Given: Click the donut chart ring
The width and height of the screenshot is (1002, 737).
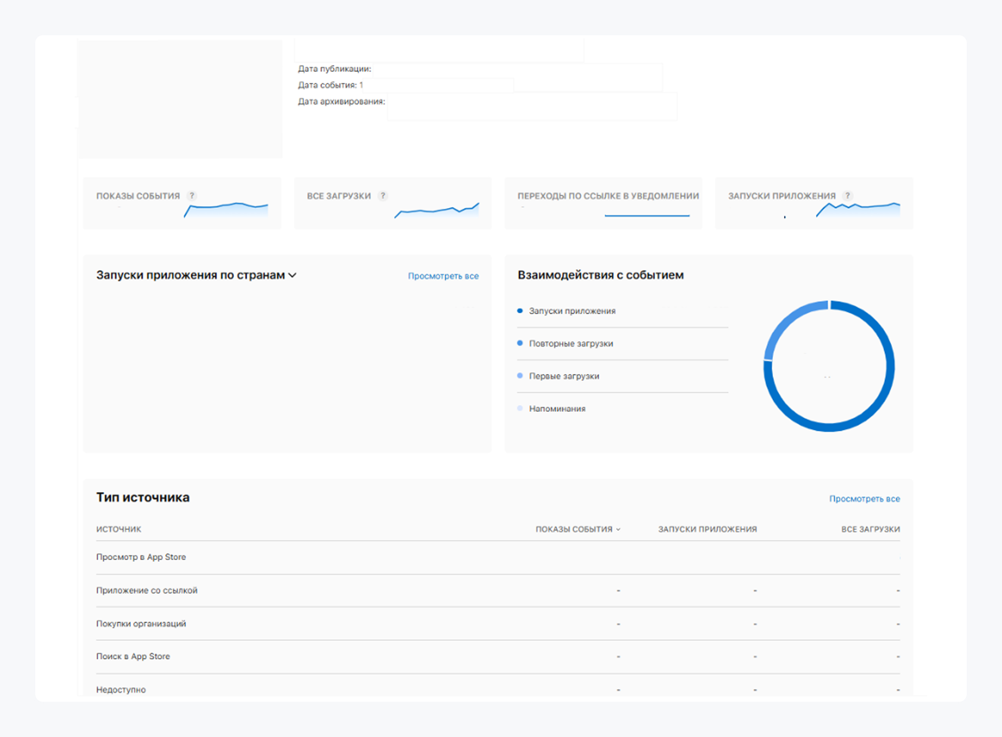Looking at the screenshot, I should 890,366.
